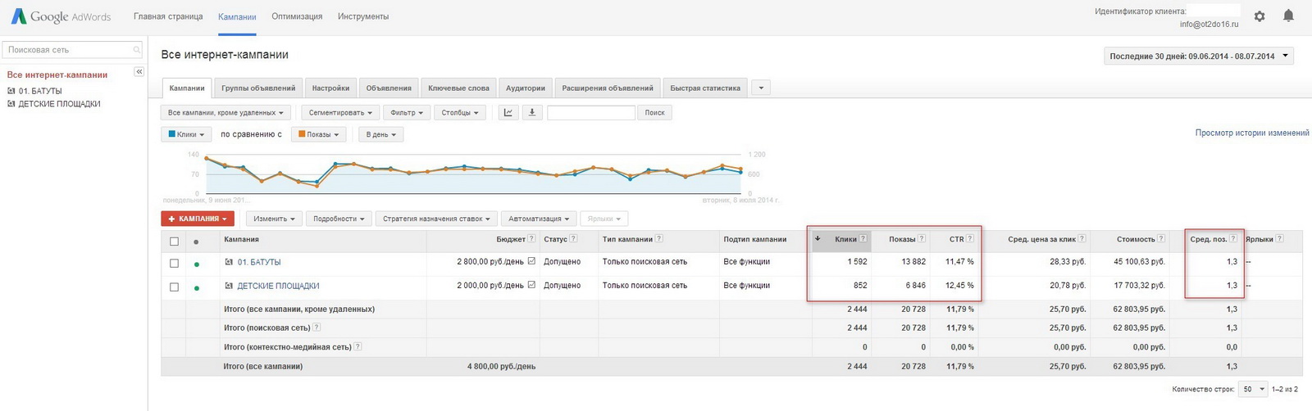1312x411 pixels.
Task: Open ДЕТСКИЕ ПЛОЩАДКИ campaign link in table
Action: 278,286
